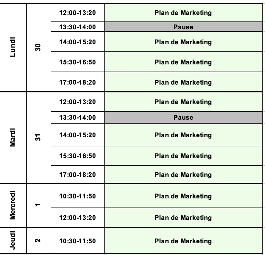
Task: Select Mardi's 13:30-14:00 time cell
Action: 78,117
